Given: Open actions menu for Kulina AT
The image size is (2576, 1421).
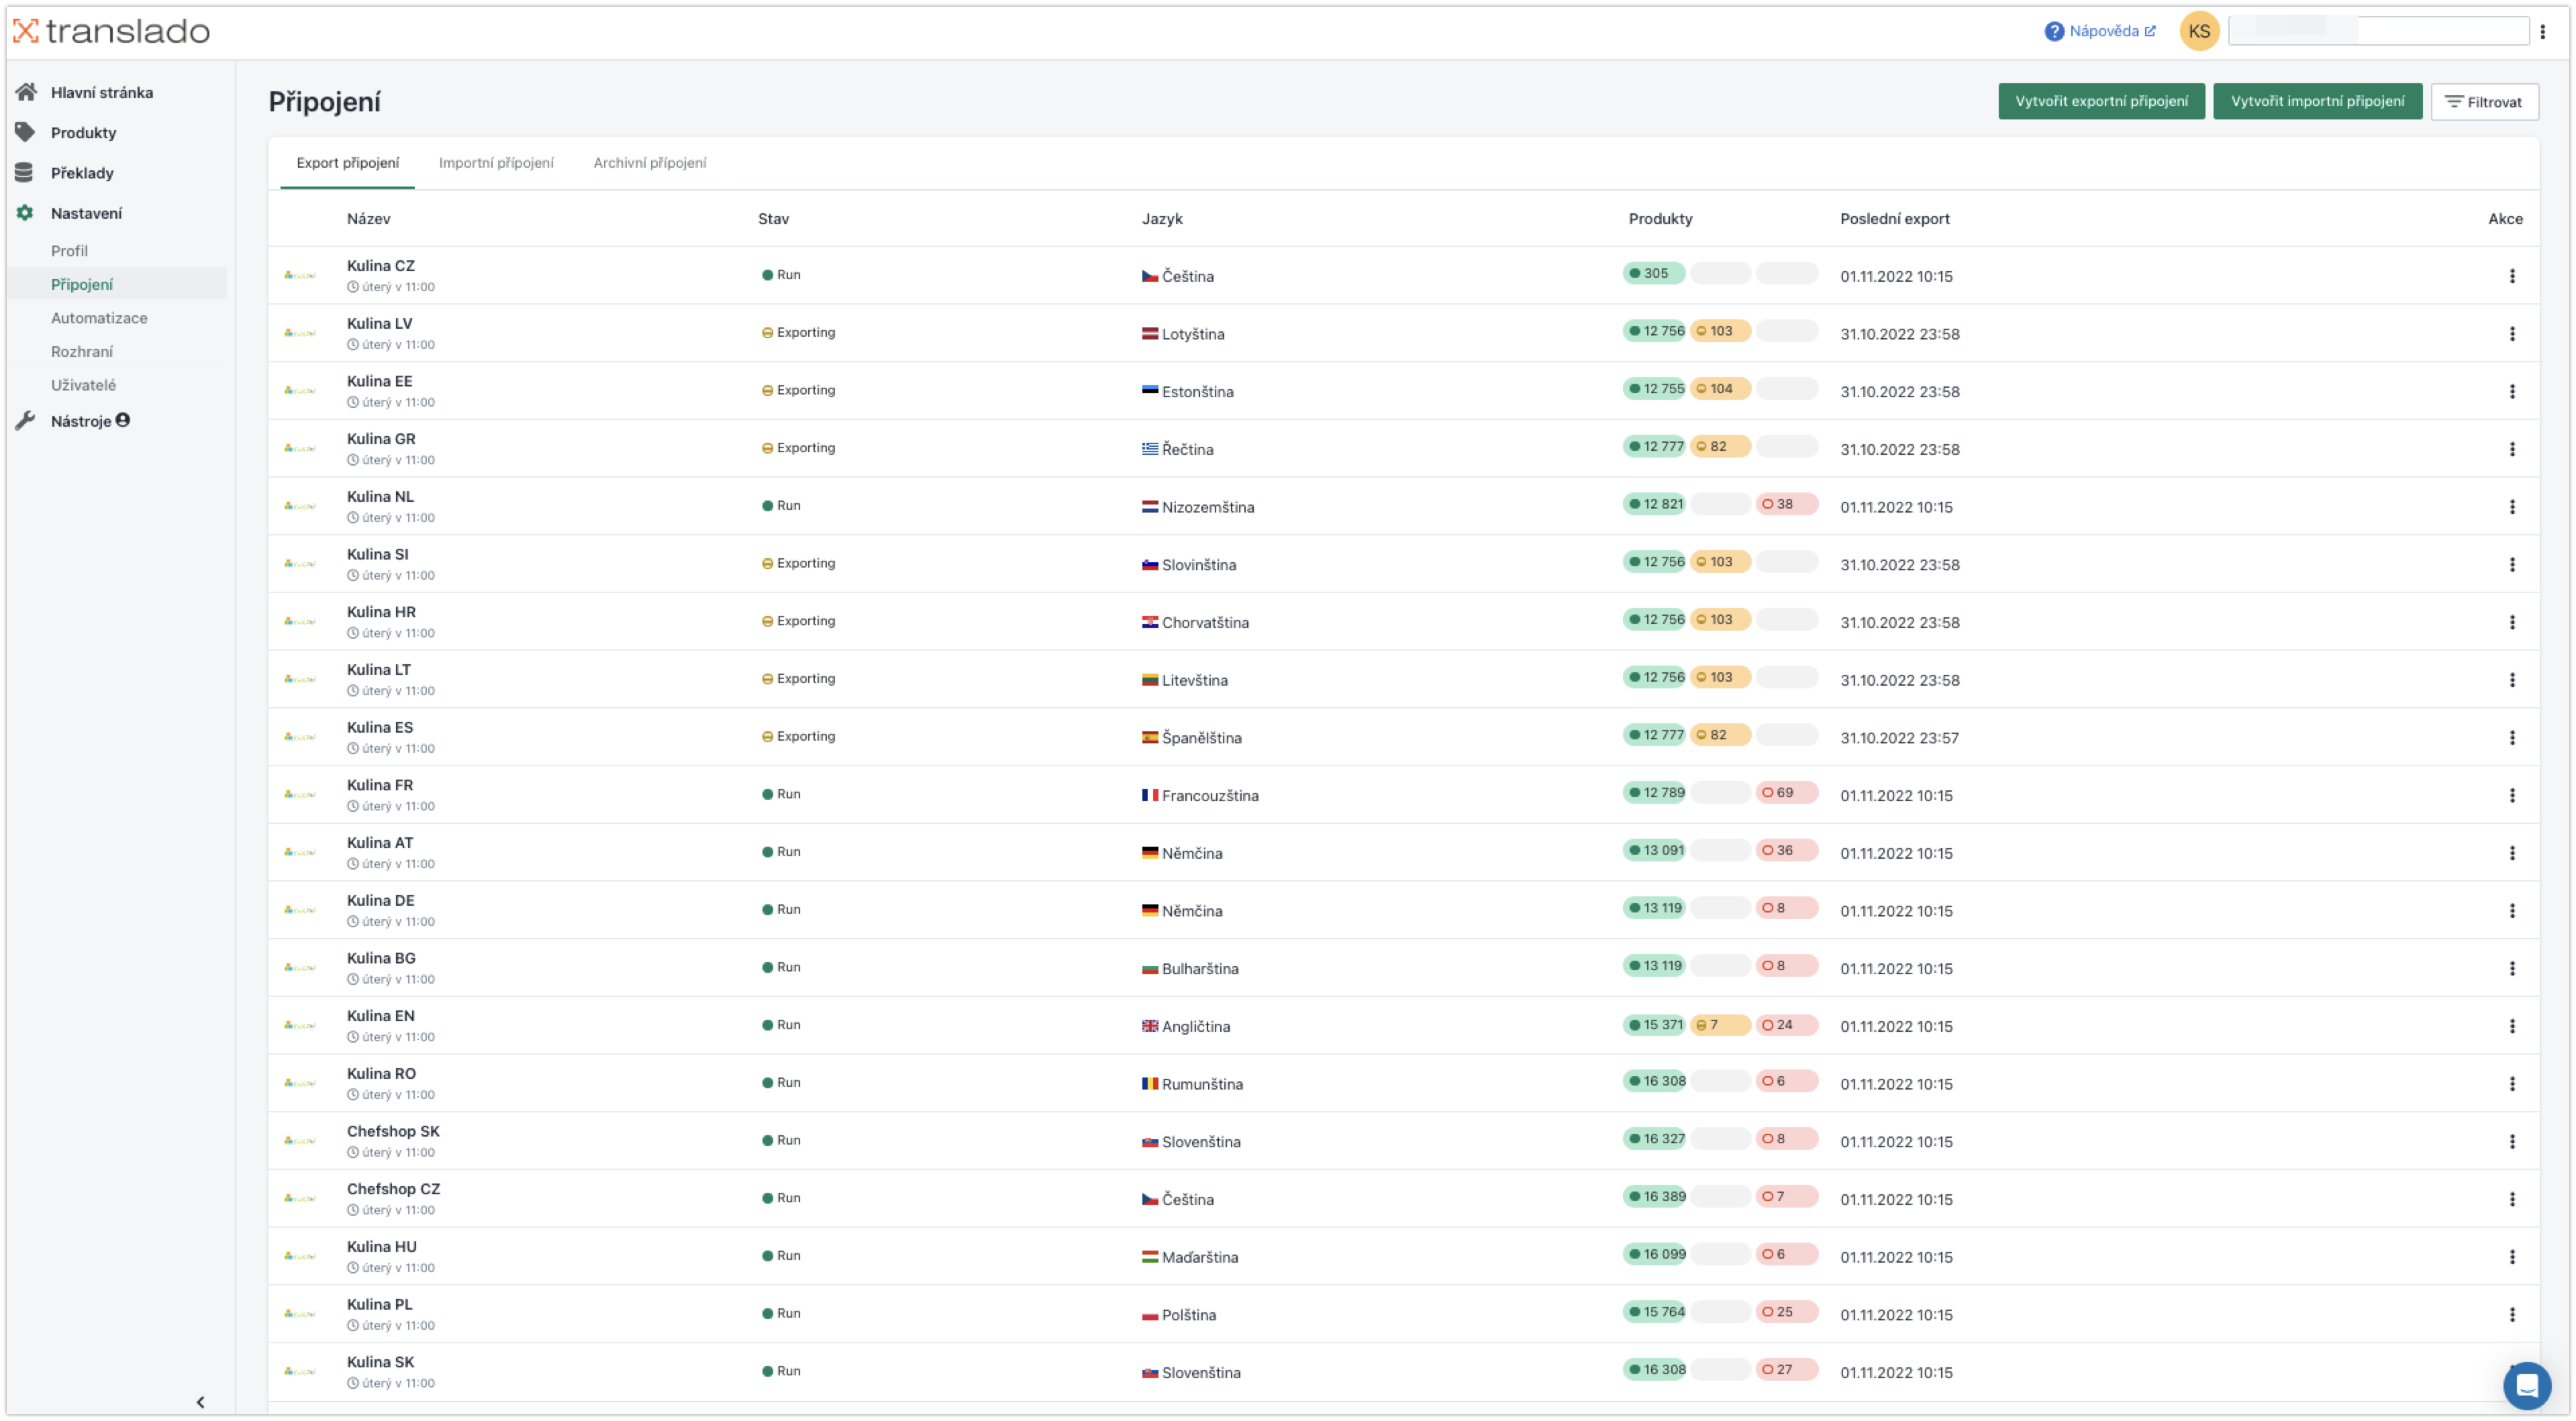Looking at the screenshot, I should click(2511, 853).
